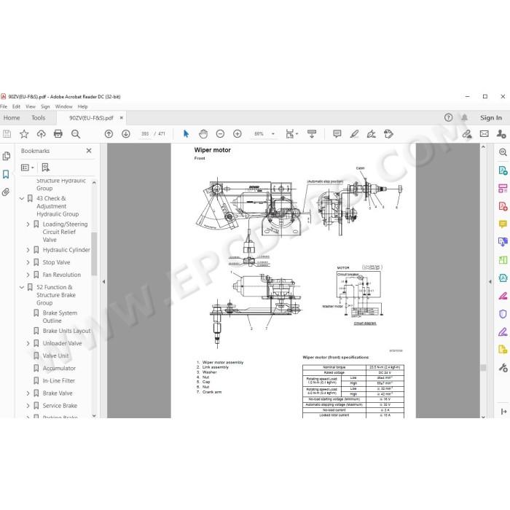Close the Bookmarks panel
The width and height of the screenshot is (510, 510).
89,151
